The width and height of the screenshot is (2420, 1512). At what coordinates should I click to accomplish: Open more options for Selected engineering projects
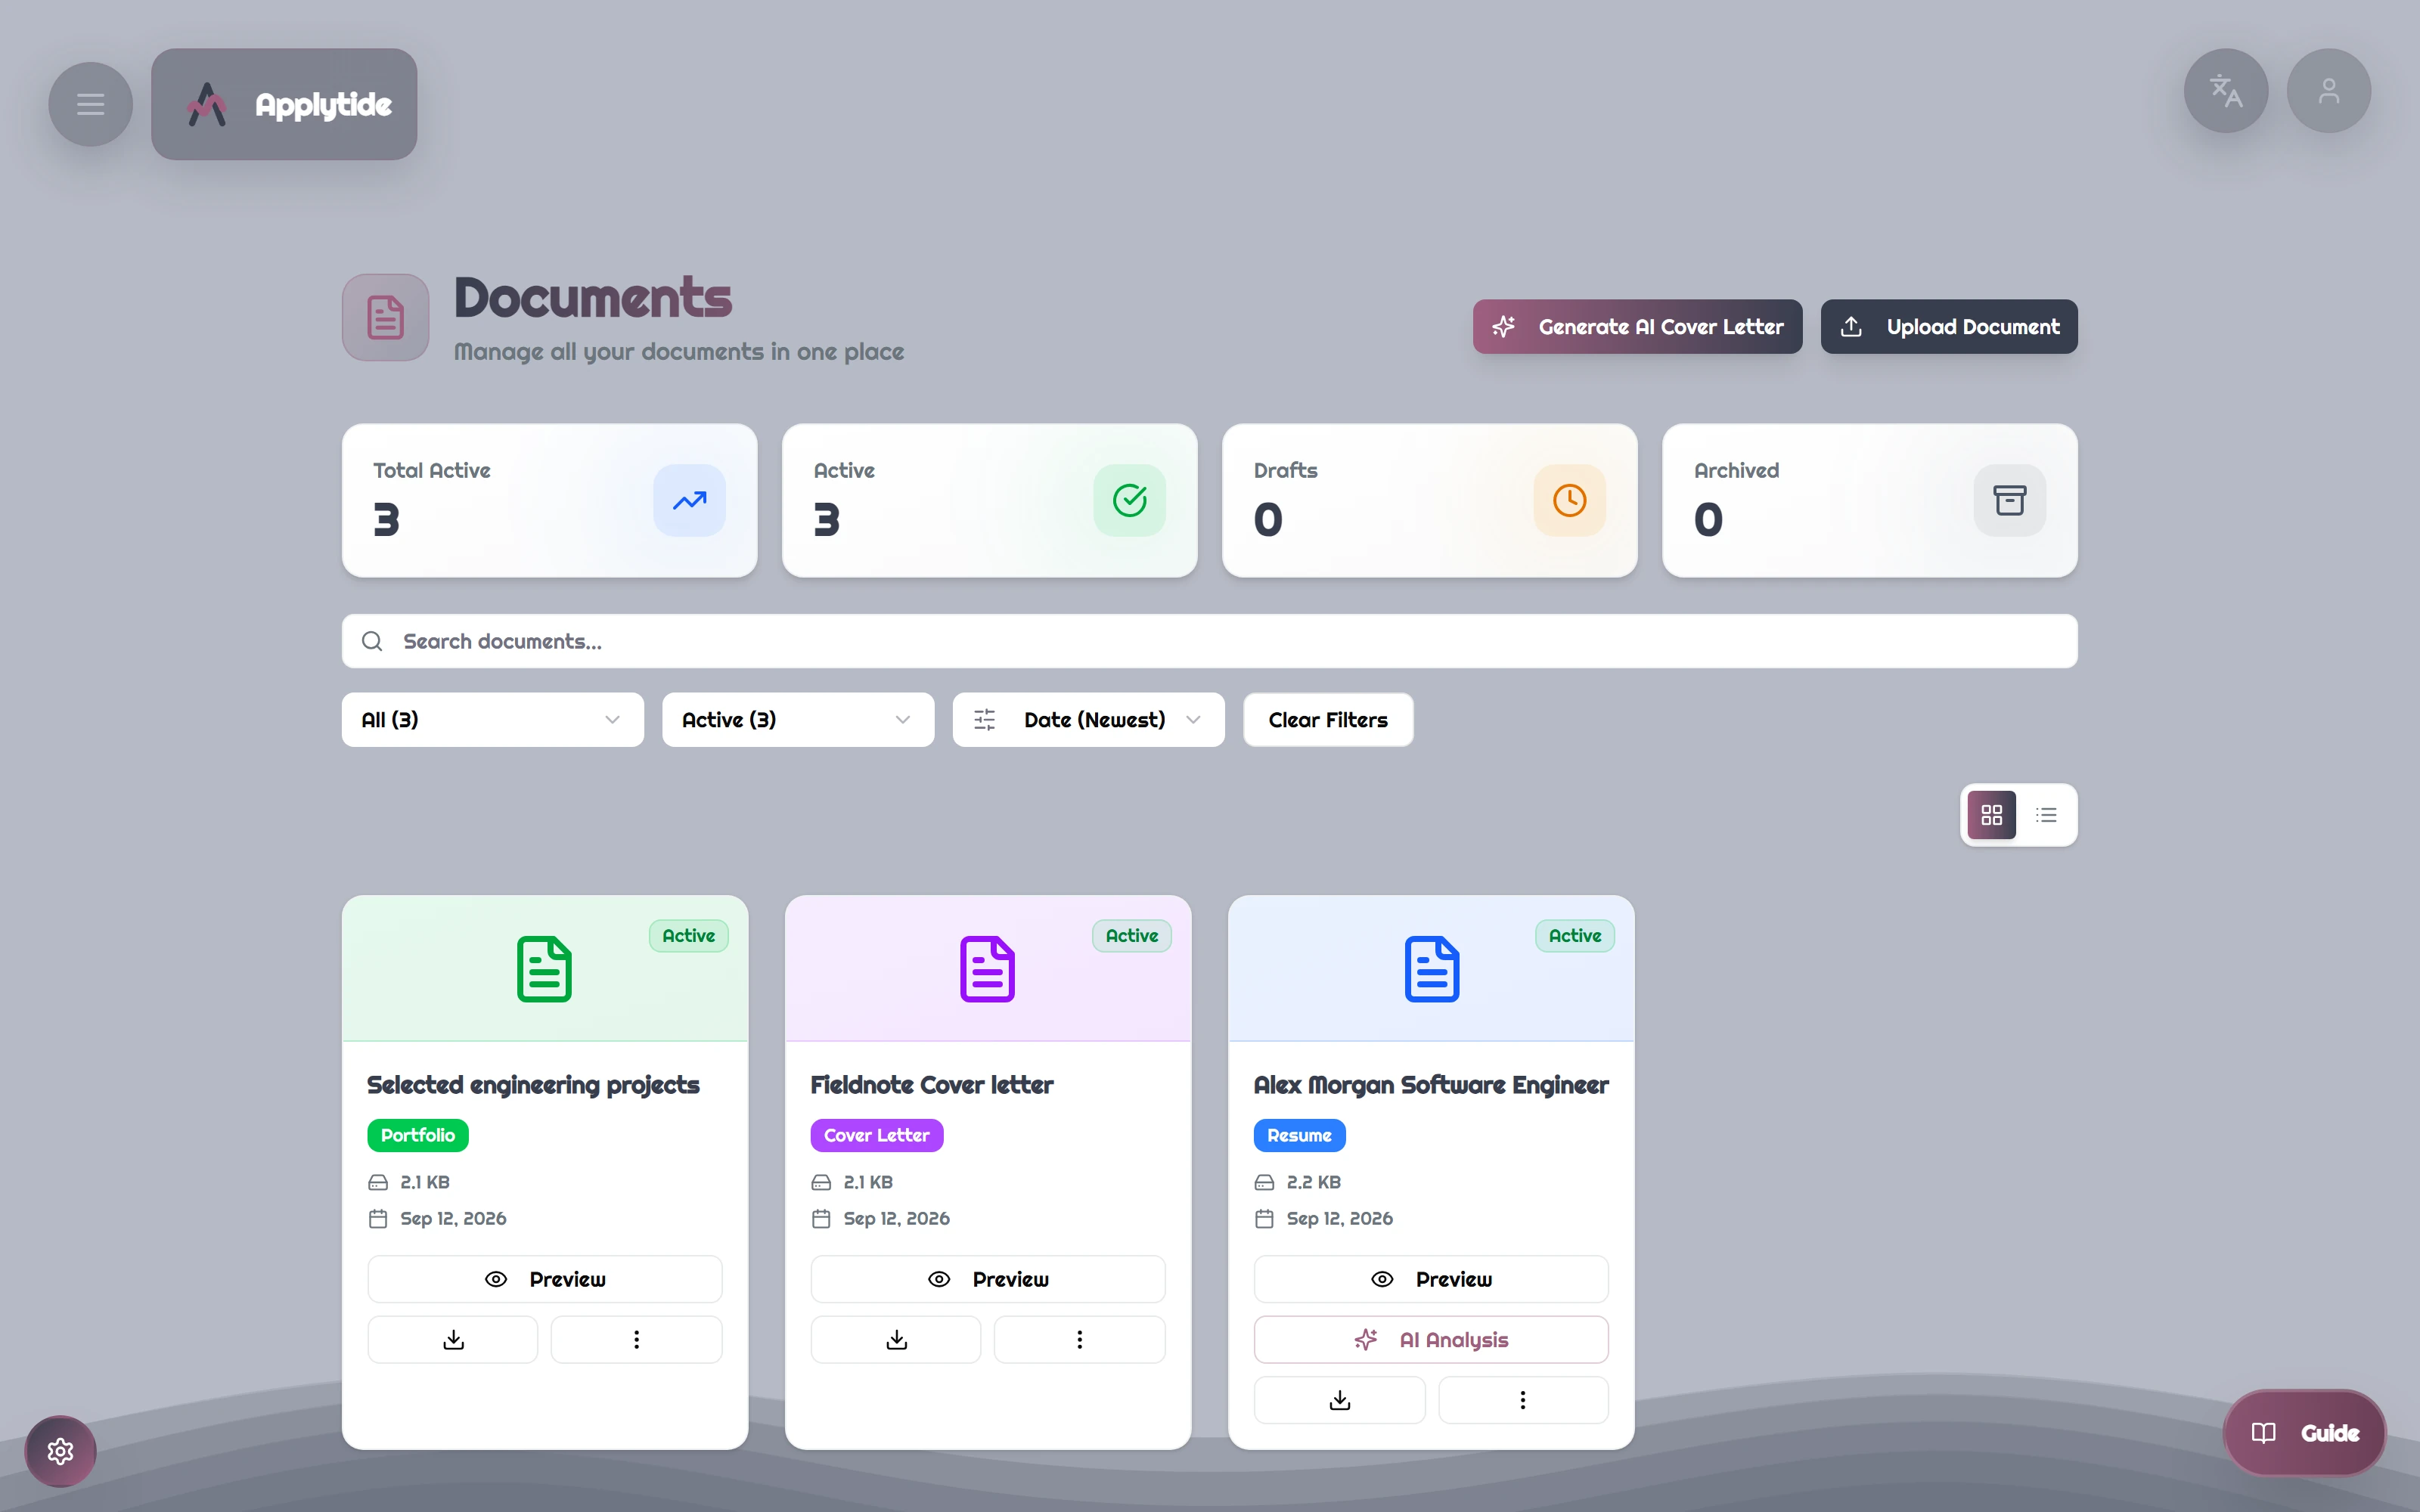pos(636,1340)
